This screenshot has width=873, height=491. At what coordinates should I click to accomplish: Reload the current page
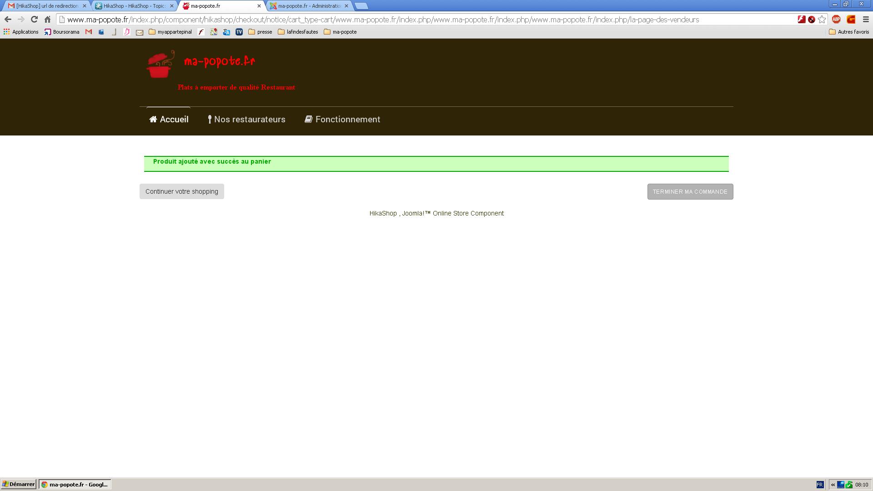coord(34,20)
